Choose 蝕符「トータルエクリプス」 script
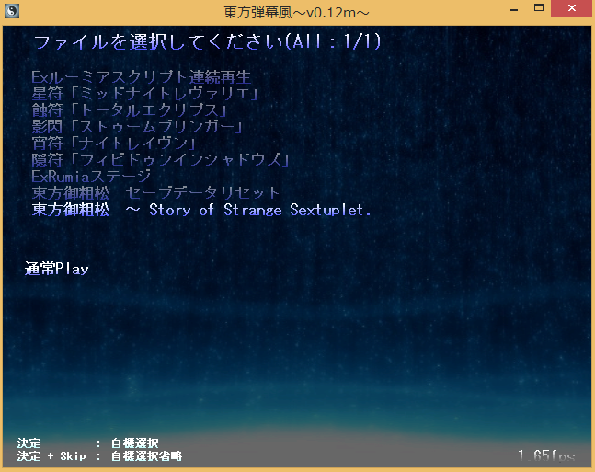Screen dimensions: 595x472 [129, 110]
